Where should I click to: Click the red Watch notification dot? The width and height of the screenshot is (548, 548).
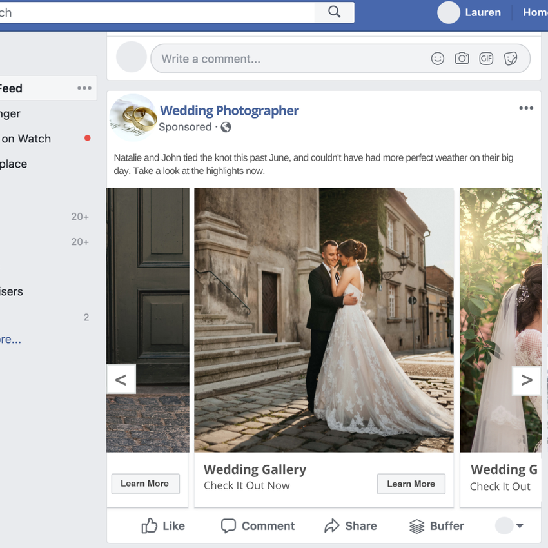[88, 138]
